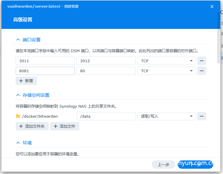Open the 读取/写入 permission dropdown
223x174 pixels.
pyautogui.click(x=166, y=116)
